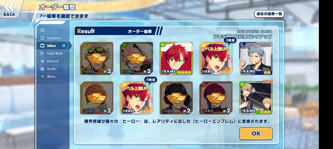Screen dimensions: 333x149
Task: Open Drafts document icon
Action: [x=42, y=69]
